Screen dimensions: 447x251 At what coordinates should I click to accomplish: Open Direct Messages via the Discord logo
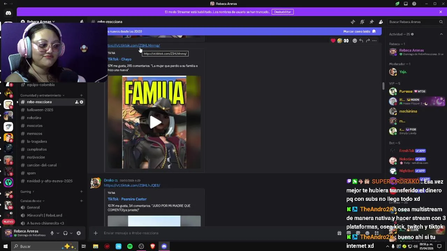click(x=8, y=13)
